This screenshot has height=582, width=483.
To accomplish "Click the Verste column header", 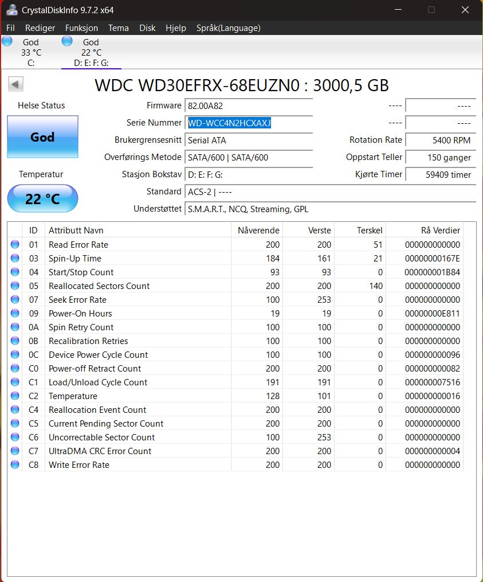I will pos(309,230).
